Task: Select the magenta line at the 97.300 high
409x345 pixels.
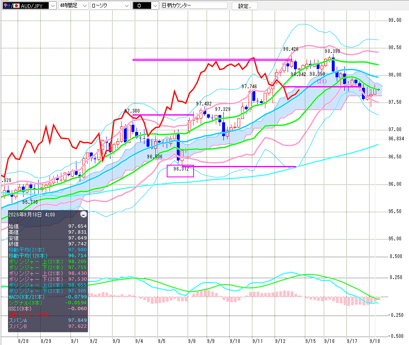Action: 163,115
